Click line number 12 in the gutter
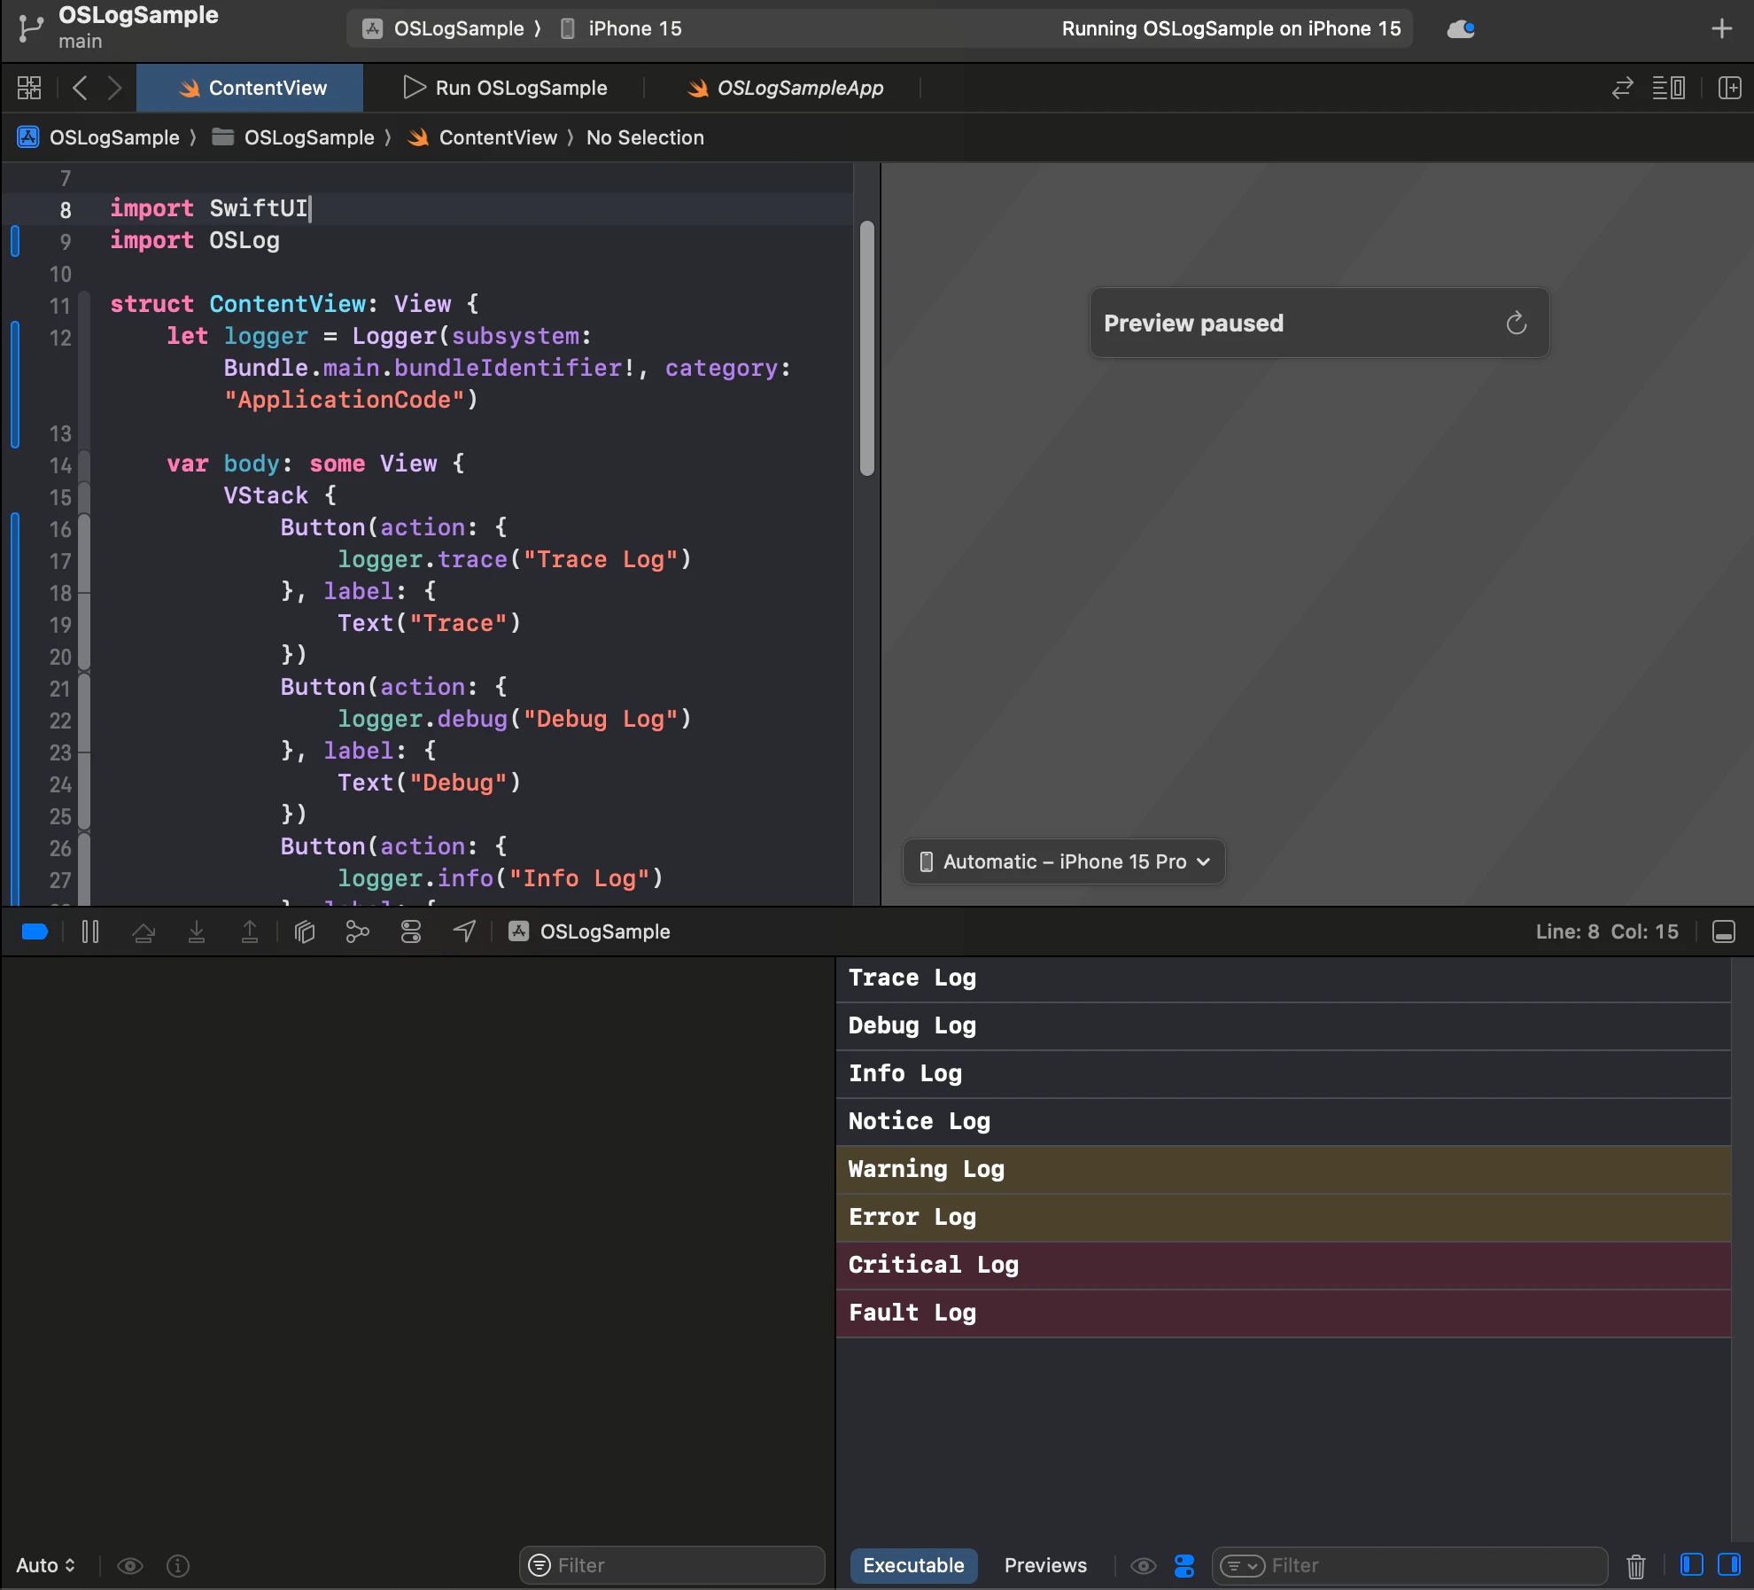This screenshot has height=1590, width=1754. [60, 338]
